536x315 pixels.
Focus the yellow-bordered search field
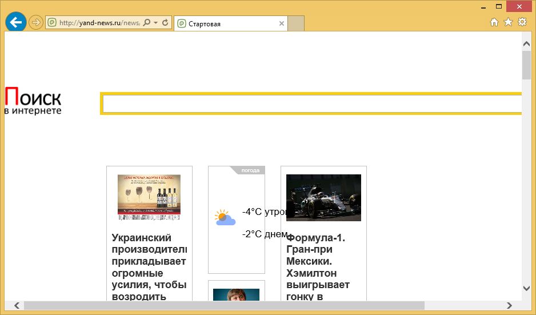(311, 104)
